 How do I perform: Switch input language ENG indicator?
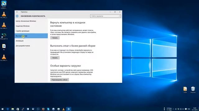[x=189, y=109]
